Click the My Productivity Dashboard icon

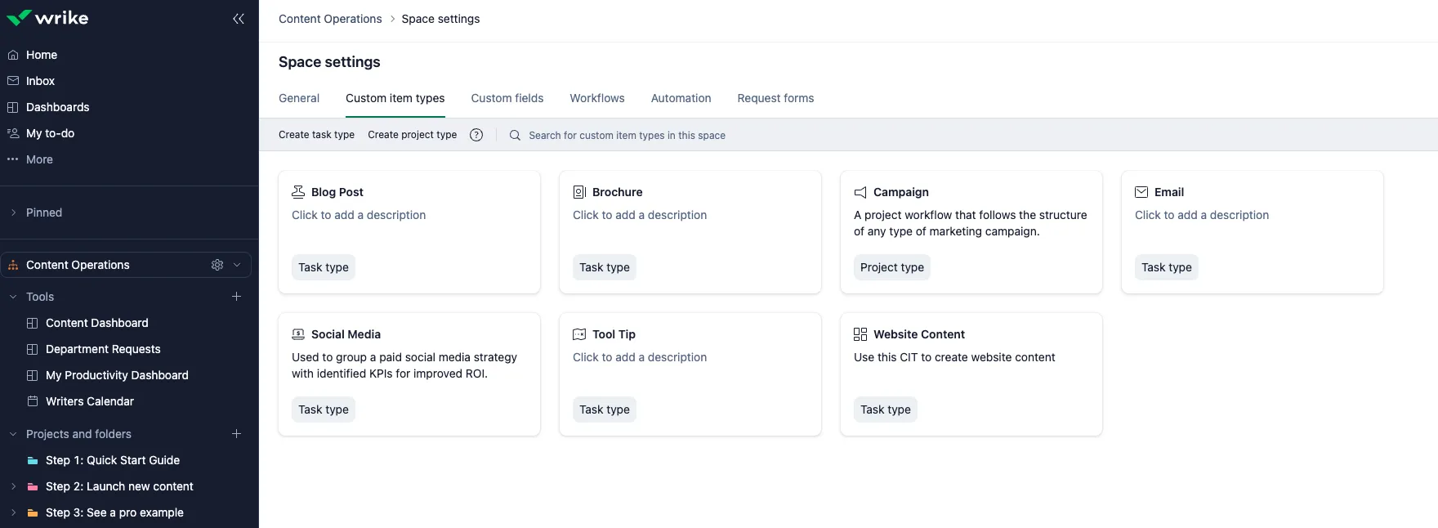click(x=33, y=375)
